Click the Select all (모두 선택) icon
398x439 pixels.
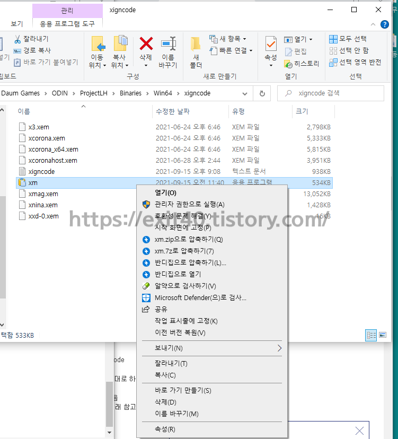(x=333, y=39)
